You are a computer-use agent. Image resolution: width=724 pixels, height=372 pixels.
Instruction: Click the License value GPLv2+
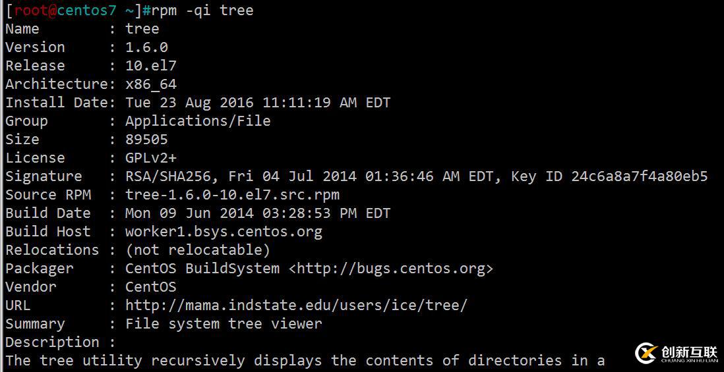coord(151,157)
